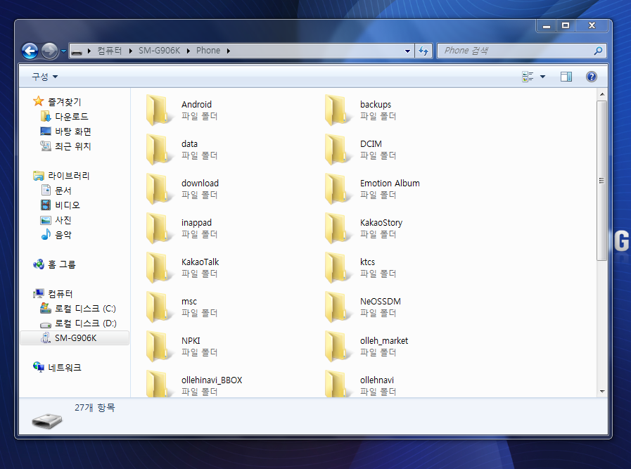This screenshot has width=631, height=469.
Task: Select 로컬 디스크 (C:) in sidebar
Action: pyautogui.click(x=85, y=309)
